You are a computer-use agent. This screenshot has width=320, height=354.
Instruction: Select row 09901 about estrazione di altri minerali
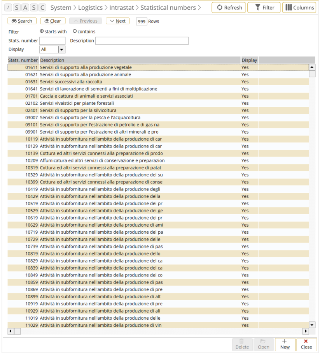(x=158, y=132)
